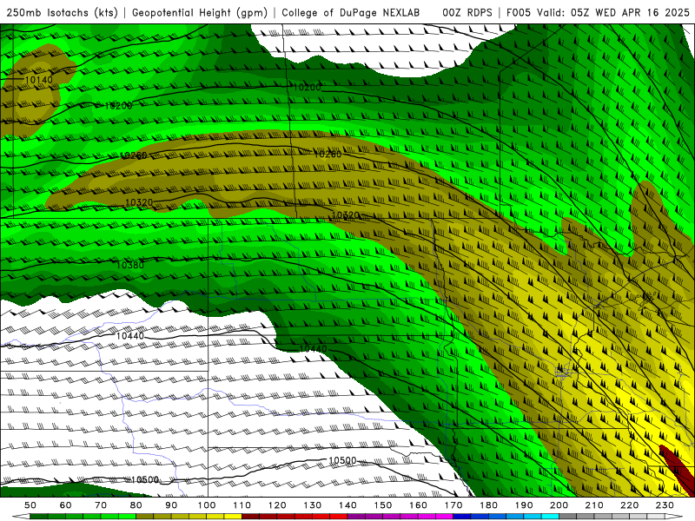Click the purple swatch starting at 140

click(357, 517)
